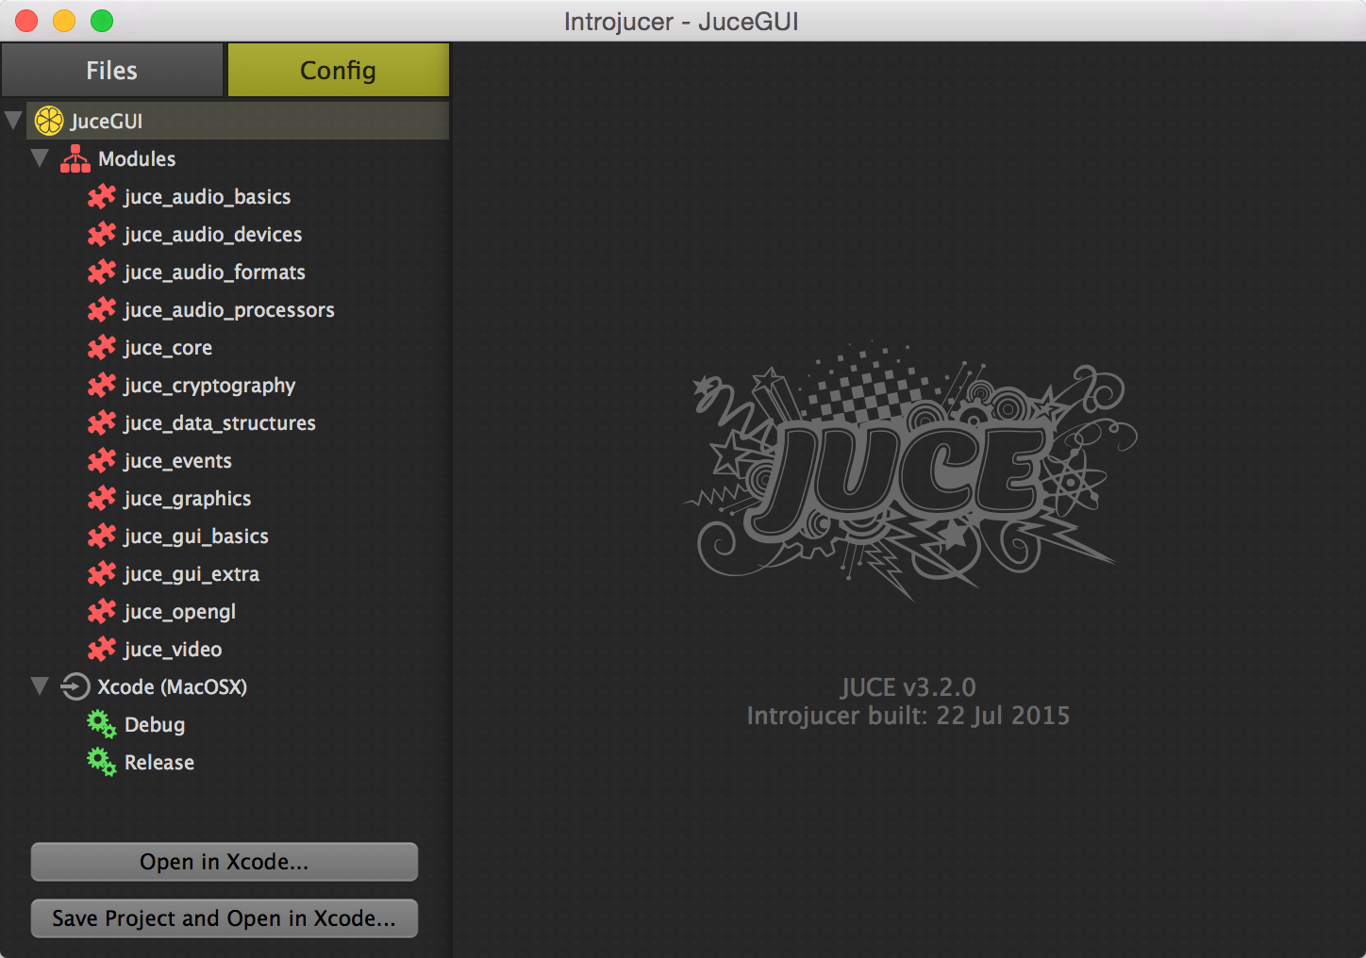Select the juce_opengl module
Viewport: 1366px width, 958px height.
179,611
